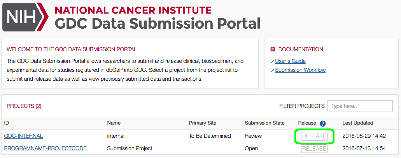Open the User's Guide link

tap(290, 61)
